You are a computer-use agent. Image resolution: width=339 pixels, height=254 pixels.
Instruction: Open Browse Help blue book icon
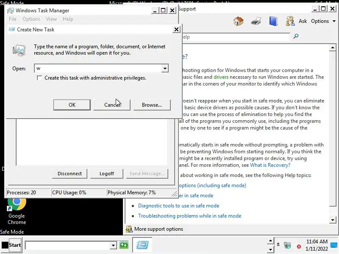coord(273,21)
